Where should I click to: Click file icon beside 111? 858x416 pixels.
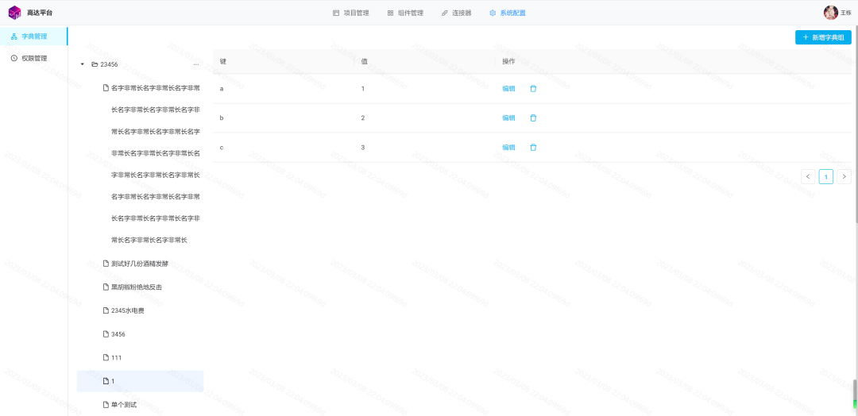[x=106, y=357]
